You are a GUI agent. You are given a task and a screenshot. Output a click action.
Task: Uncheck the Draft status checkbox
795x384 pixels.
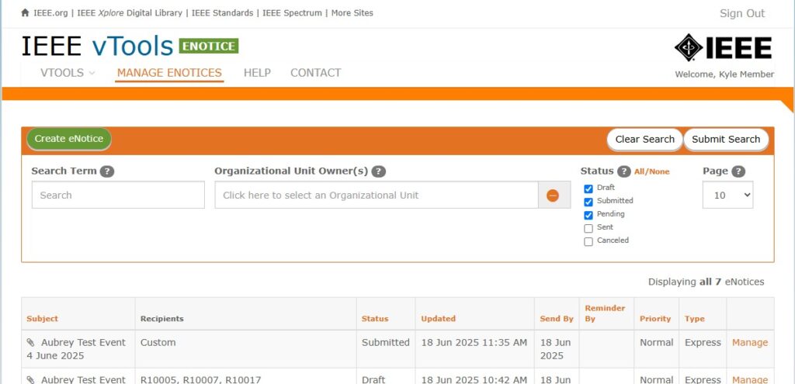pos(588,189)
